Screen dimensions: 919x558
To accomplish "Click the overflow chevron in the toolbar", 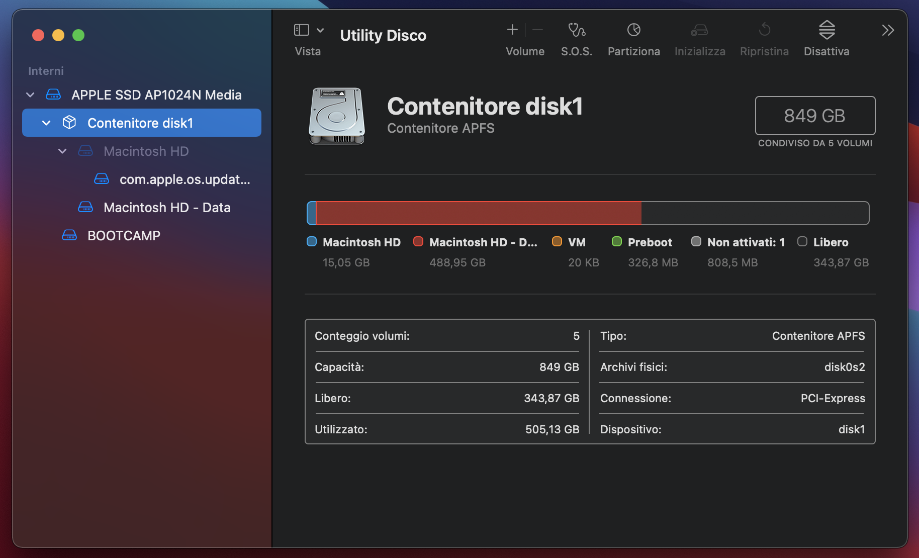I will [888, 30].
